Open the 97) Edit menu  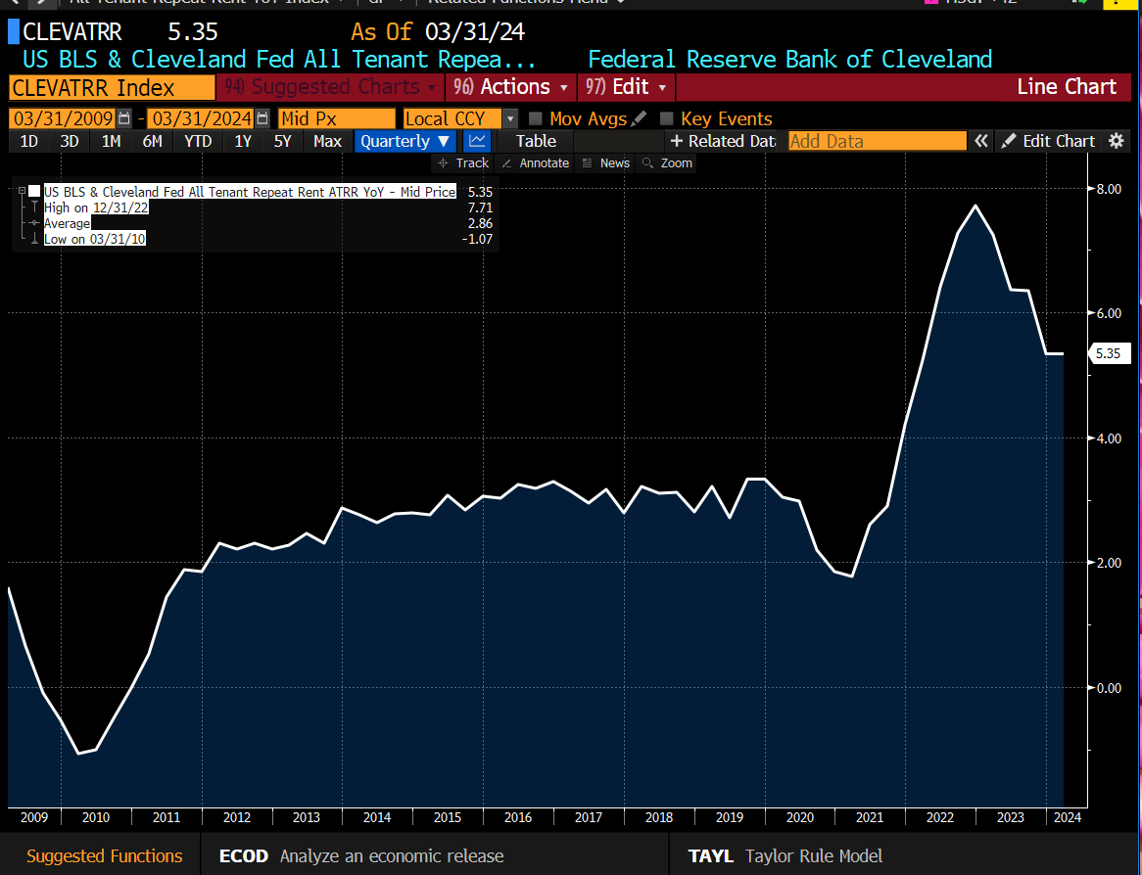tap(626, 87)
